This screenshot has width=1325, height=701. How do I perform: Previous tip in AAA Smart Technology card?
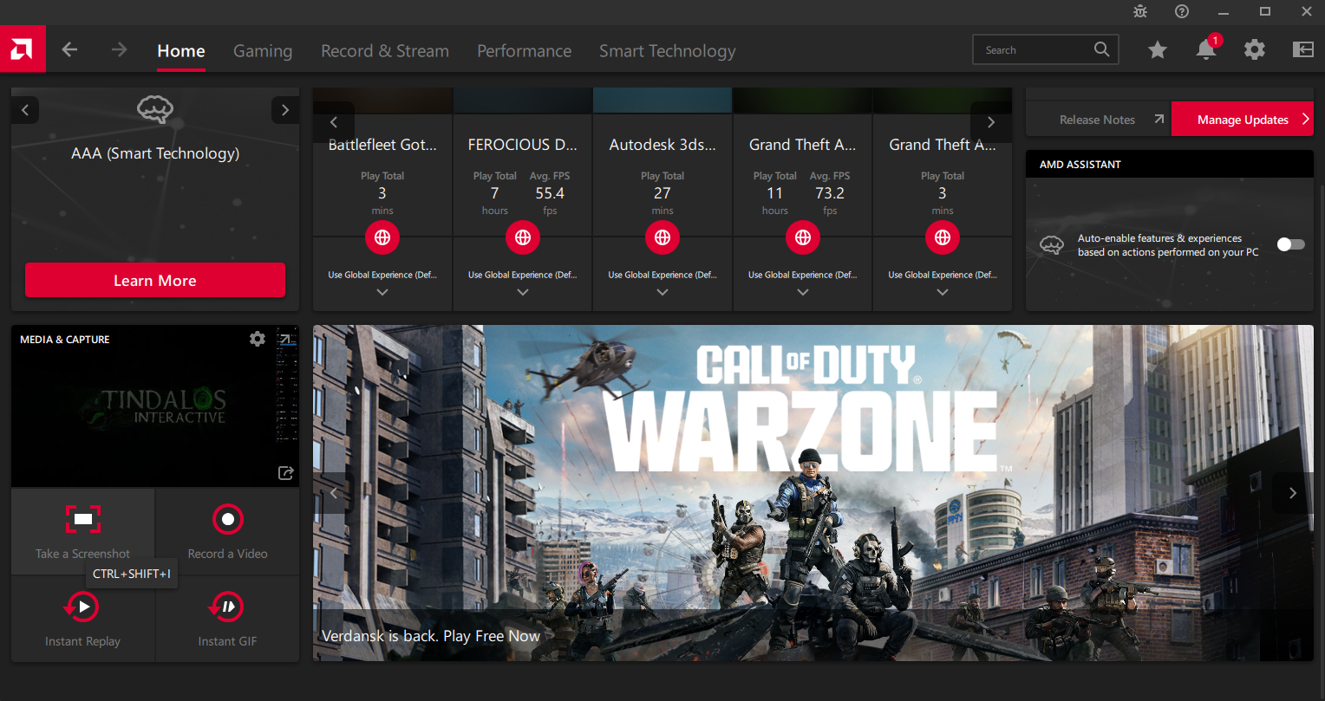pos(25,110)
